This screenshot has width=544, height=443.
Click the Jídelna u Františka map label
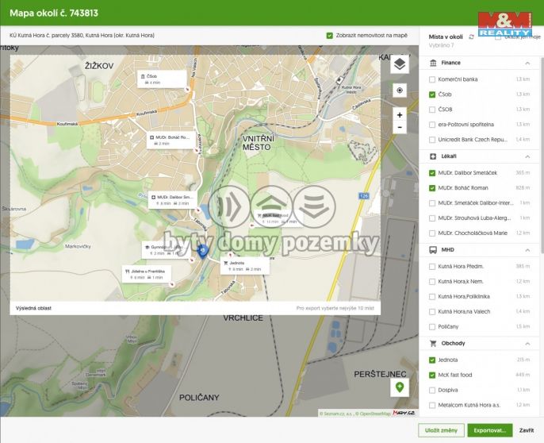pyautogui.click(x=147, y=274)
